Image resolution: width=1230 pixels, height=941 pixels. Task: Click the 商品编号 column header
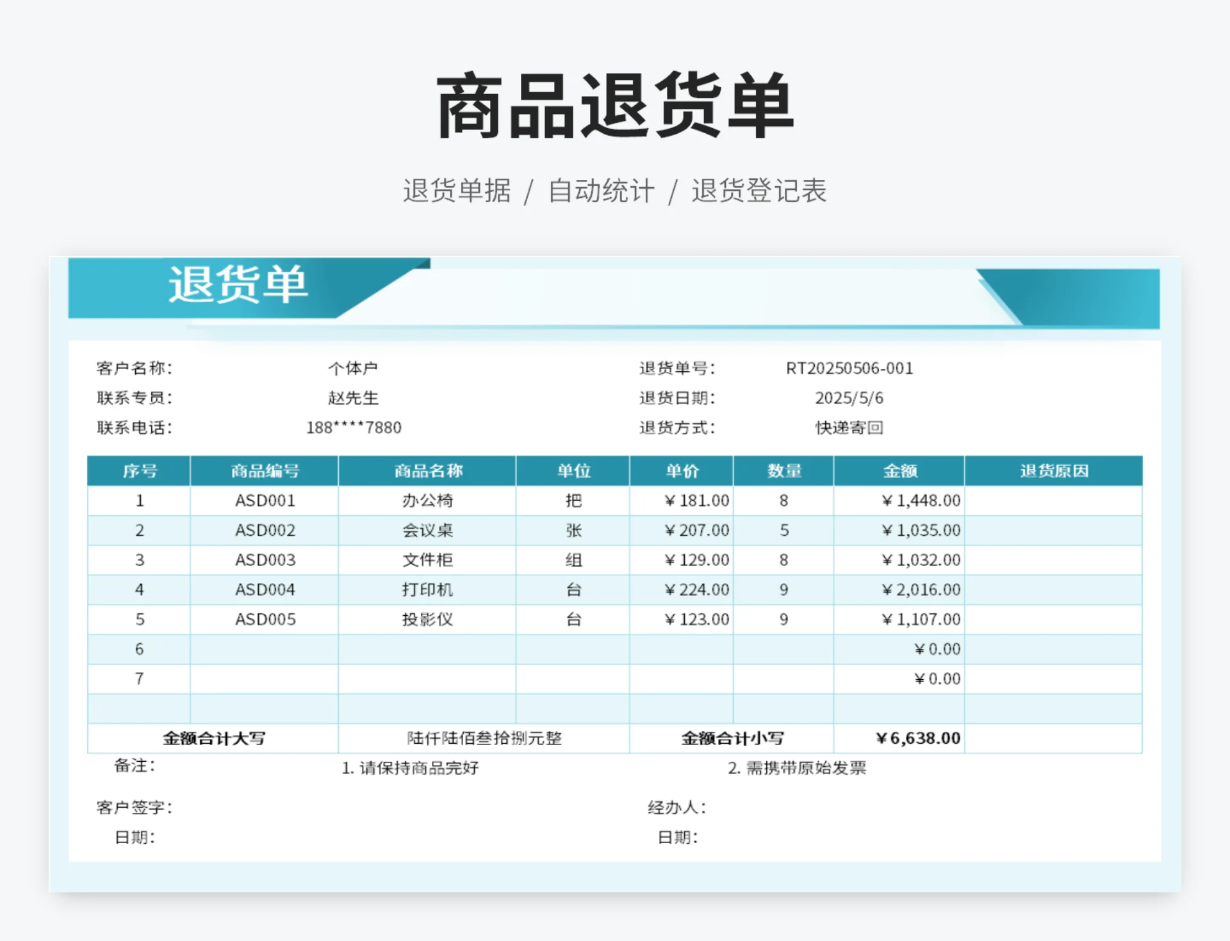pyautogui.click(x=265, y=471)
